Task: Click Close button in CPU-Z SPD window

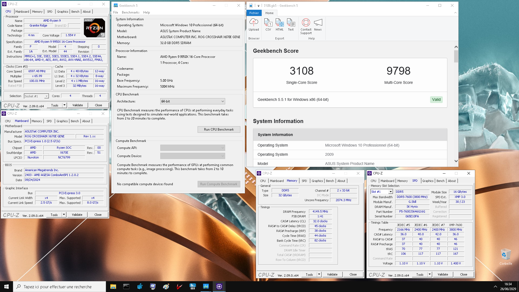Action: pyautogui.click(x=464, y=274)
